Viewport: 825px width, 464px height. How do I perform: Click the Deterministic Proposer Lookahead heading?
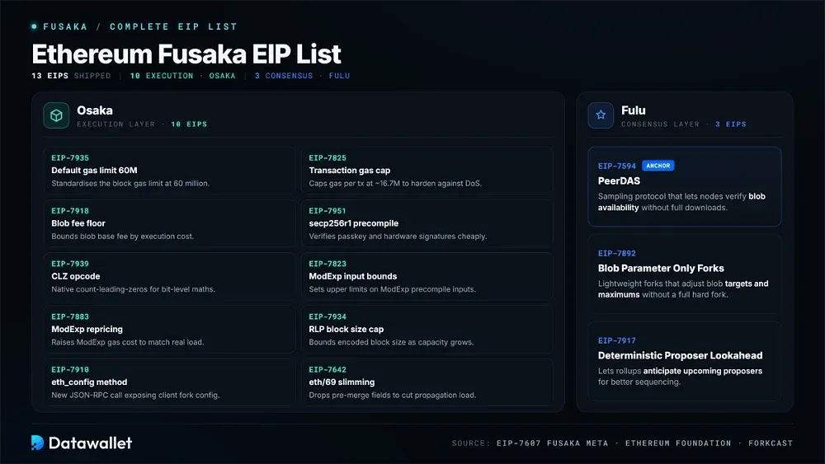681,356
